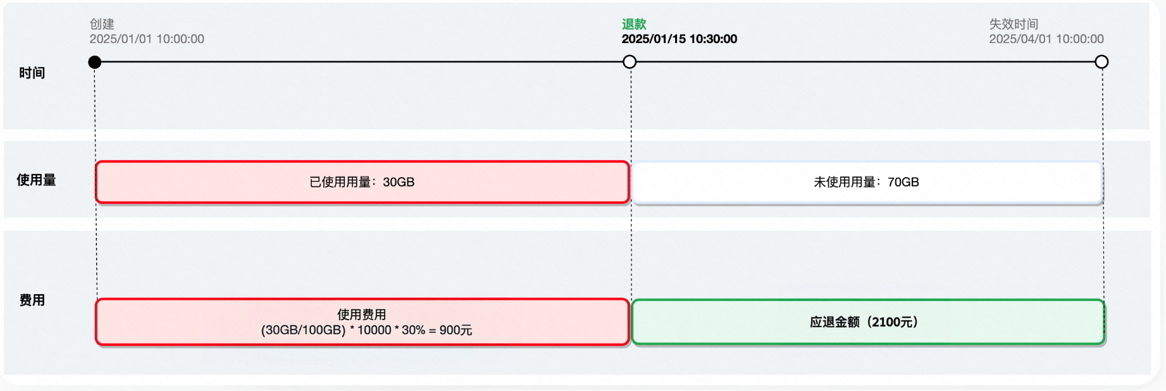Click the timeline segment between refund and expiry
1166x391 pixels.
(865, 62)
